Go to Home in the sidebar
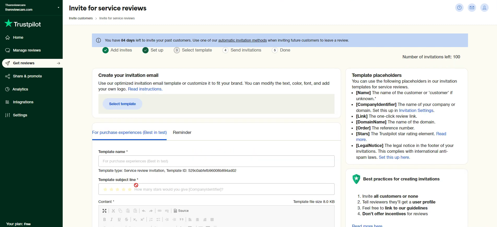Screen dimensions: 497x227 click(x=18, y=37)
